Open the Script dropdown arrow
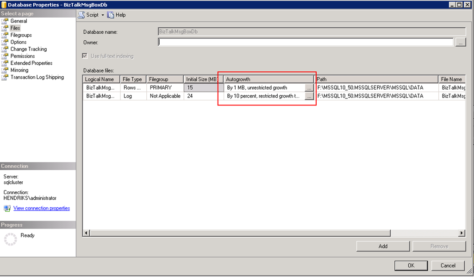 coord(103,15)
